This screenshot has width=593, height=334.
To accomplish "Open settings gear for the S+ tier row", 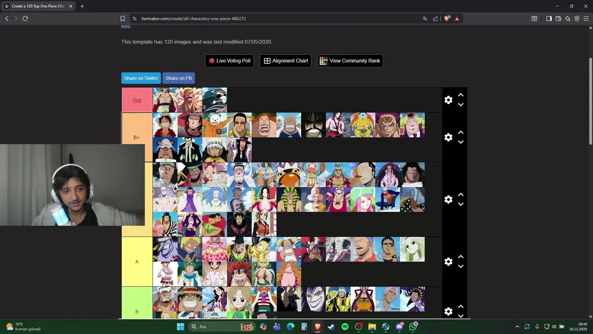I will coord(448,137).
